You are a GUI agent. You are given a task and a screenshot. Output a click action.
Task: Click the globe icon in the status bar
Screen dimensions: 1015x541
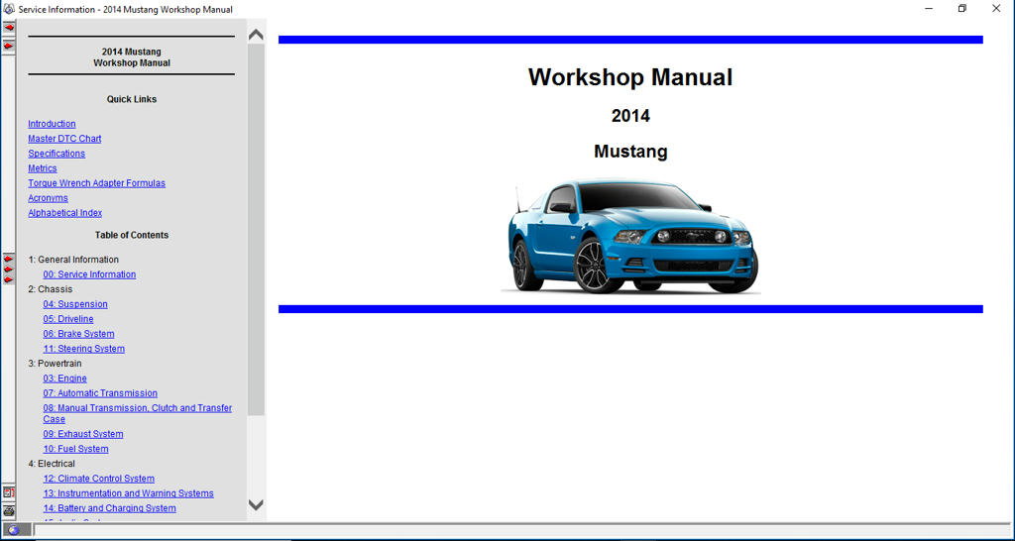(14, 531)
